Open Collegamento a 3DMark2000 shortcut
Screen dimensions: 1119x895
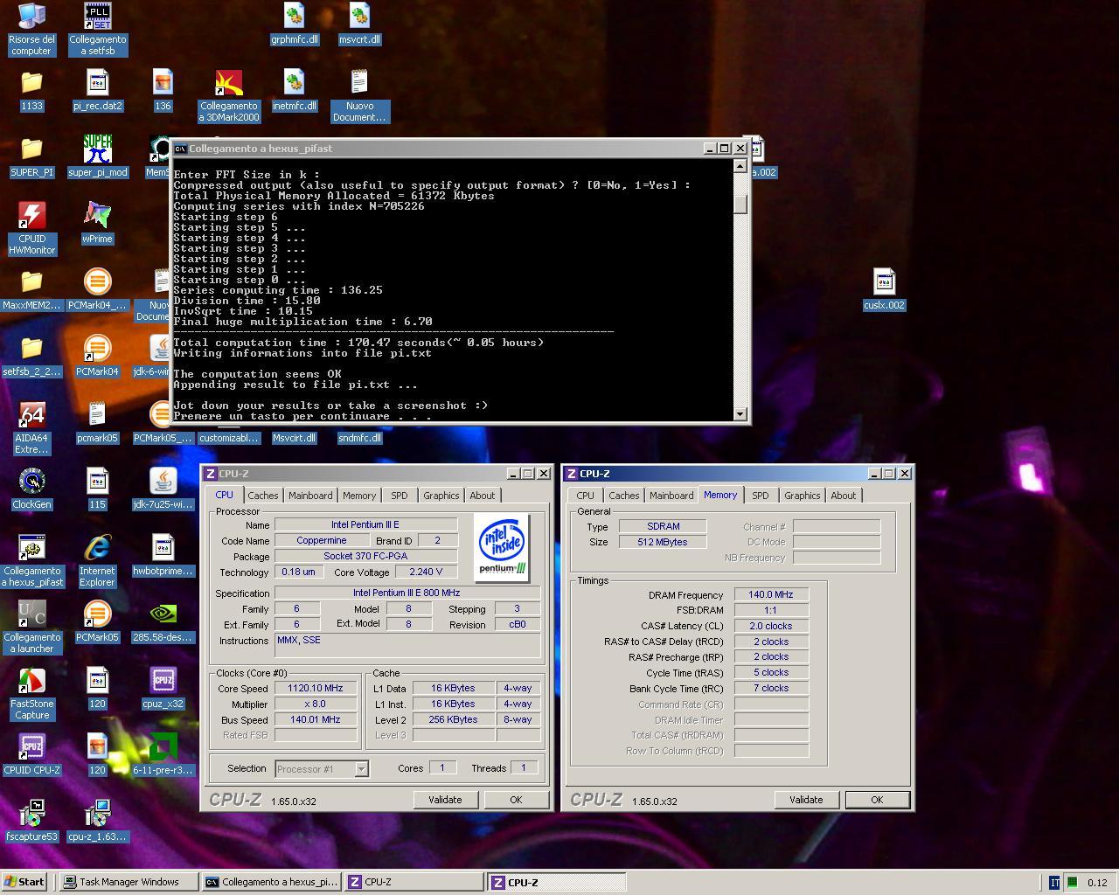click(x=229, y=96)
